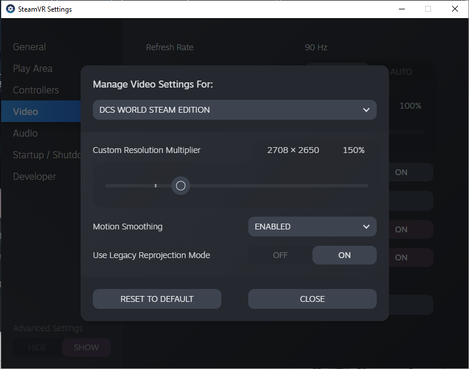Screen dimensions: 469x369
Task: Select SHOW for Advanced Settings
Action: (x=86, y=347)
